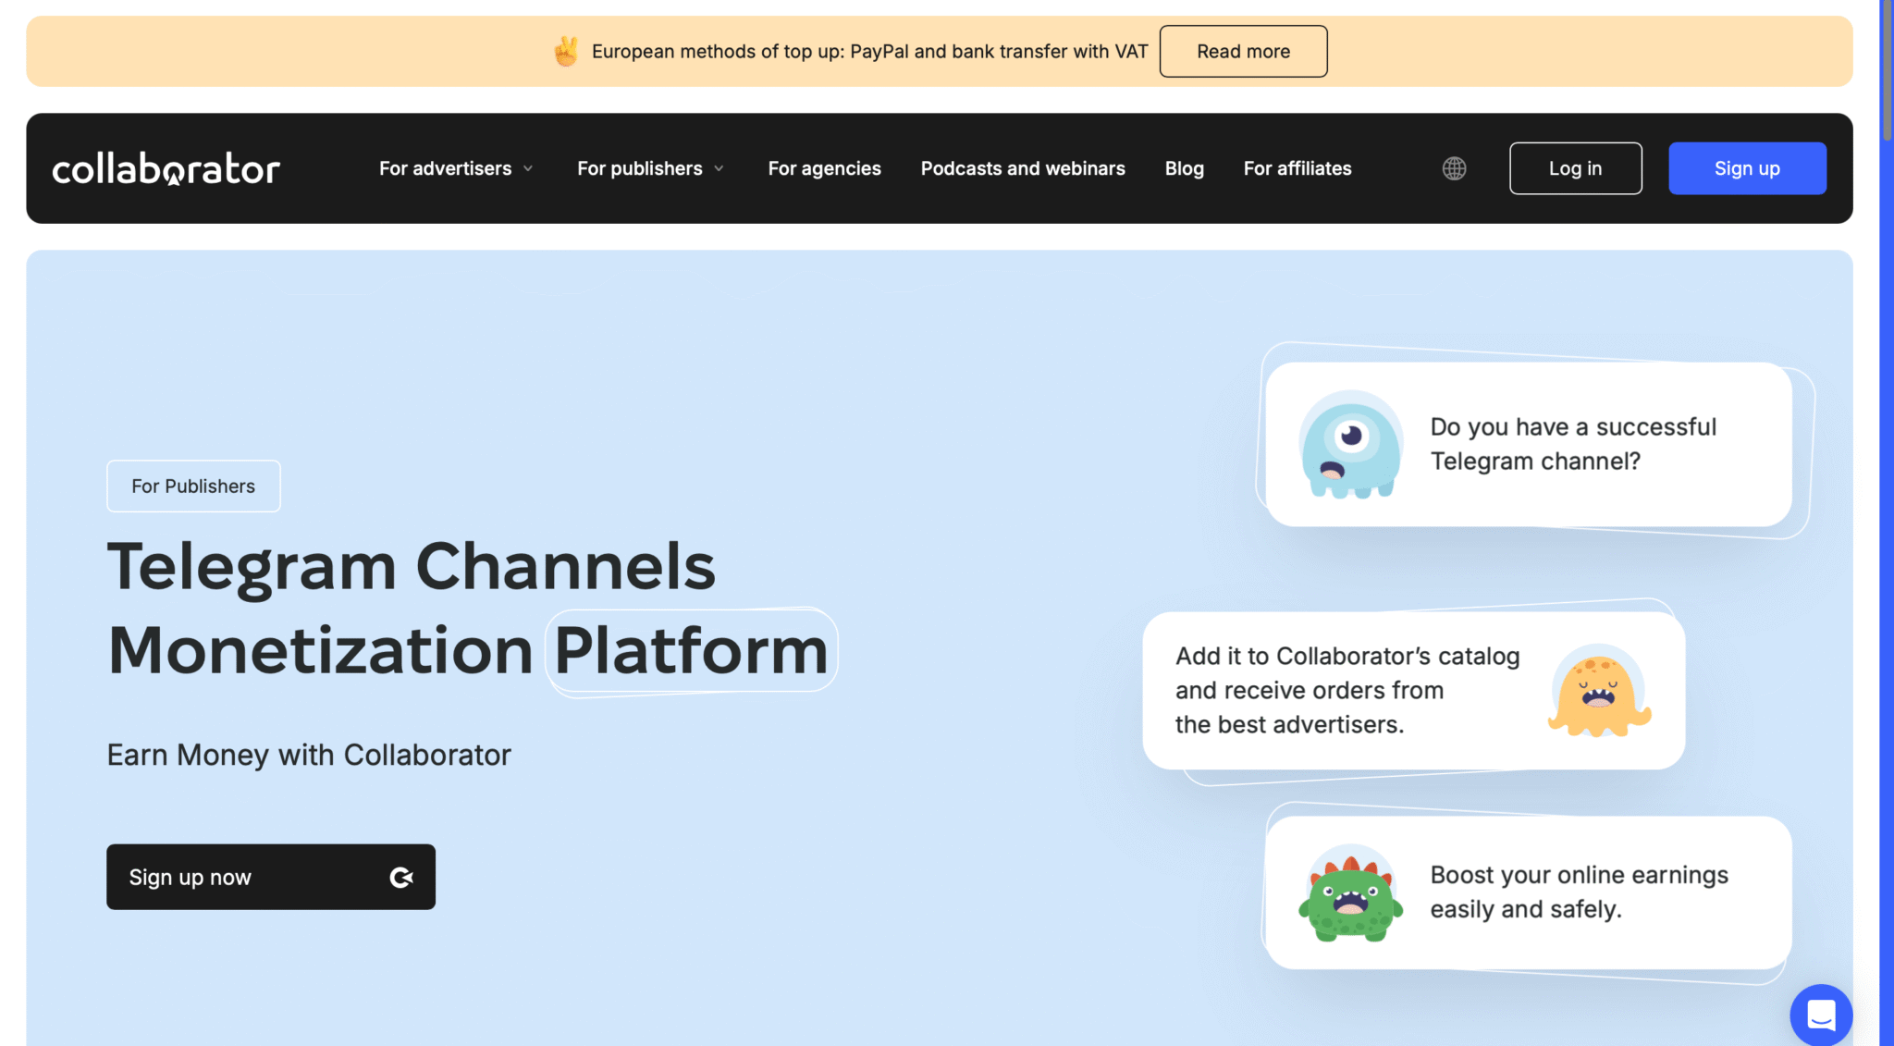Open the Blog page
This screenshot has height=1046, width=1894.
(1184, 168)
